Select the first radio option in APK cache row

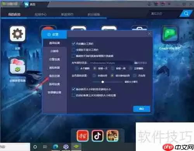[76, 68]
